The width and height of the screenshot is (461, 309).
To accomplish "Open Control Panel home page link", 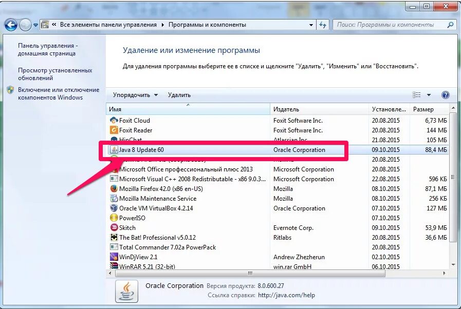I will [x=48, y=49].
